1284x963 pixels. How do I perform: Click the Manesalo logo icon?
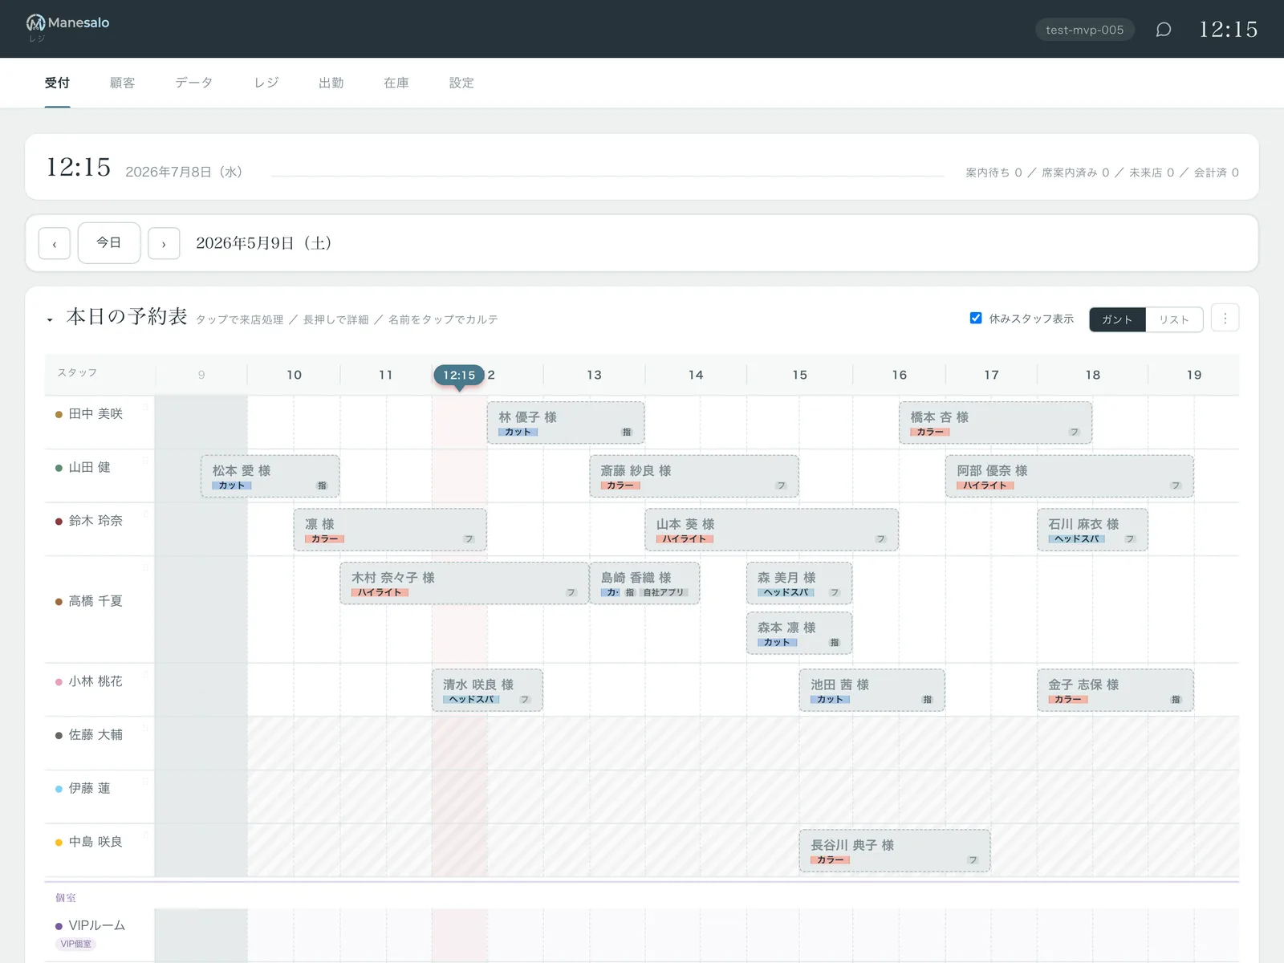tap(35, 23)
